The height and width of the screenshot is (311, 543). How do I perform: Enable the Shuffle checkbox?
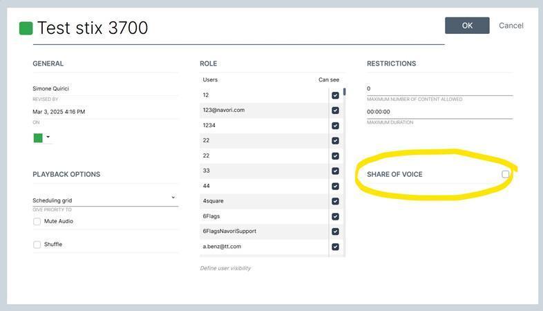[37, 245]
